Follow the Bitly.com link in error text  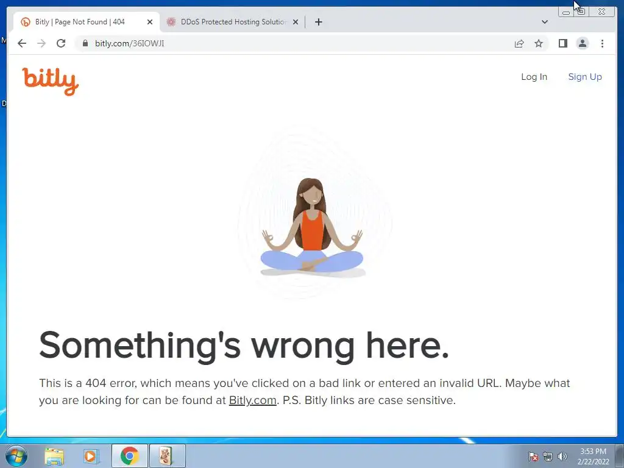point(253,400)
